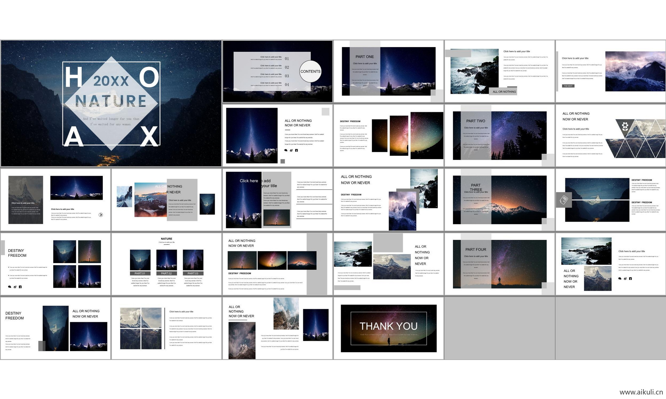Image resolution: width=666 pixels, height=399 pixels.
Task: Open the PART TWO section slide
Action: [500, 135]
